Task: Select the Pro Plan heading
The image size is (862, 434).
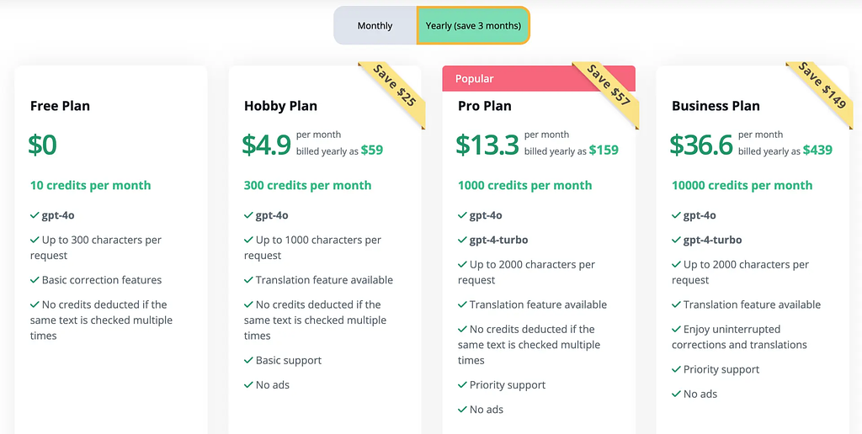Action: pos(484,106)
